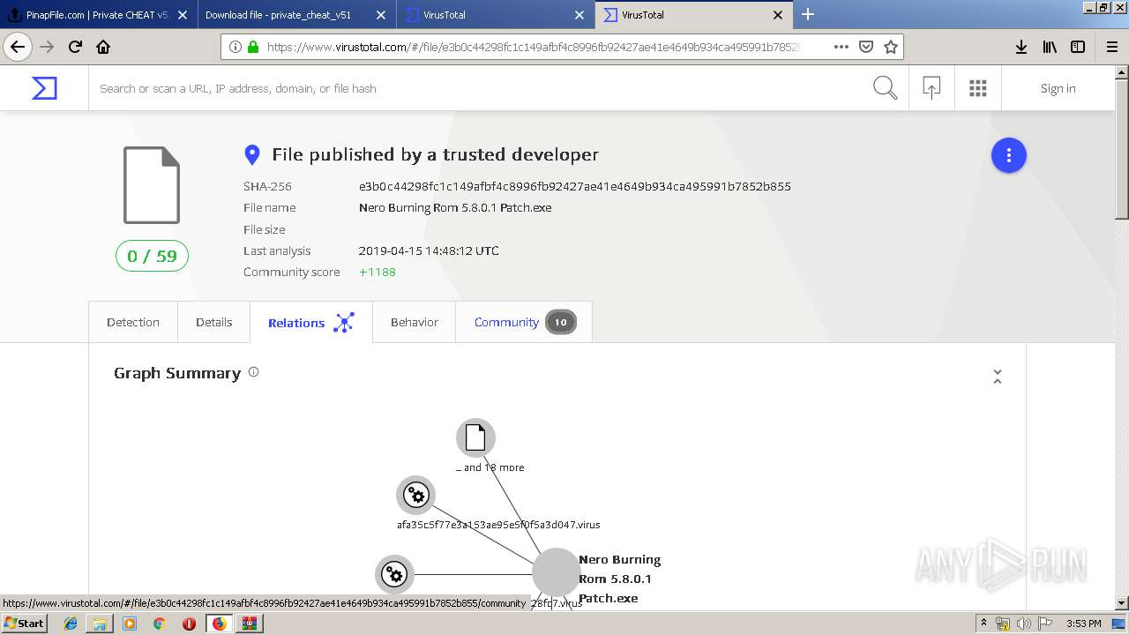Click the browser forward arrow
This screenshot has width=1129, height=635.
click(x=48, y=47)
